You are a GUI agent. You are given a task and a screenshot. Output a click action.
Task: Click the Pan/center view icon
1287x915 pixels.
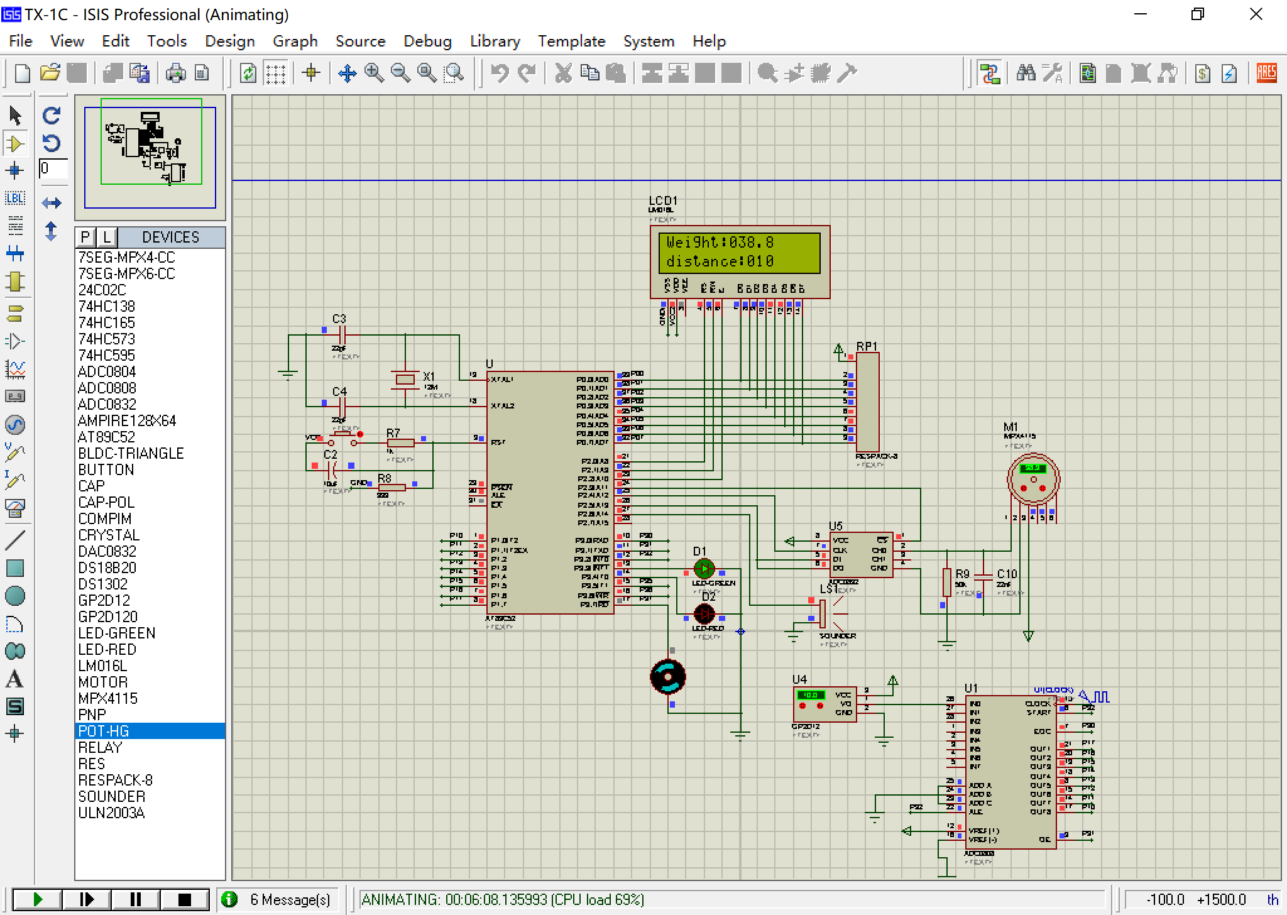(347, 74)
